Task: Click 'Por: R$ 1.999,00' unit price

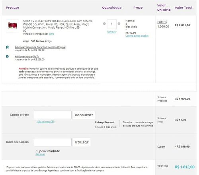Action: 163,24
